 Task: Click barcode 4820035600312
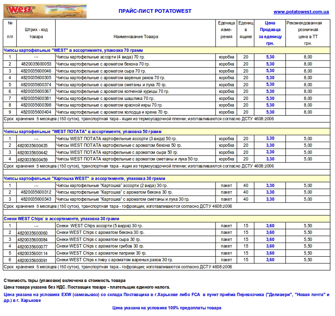(x=36, y=192)
